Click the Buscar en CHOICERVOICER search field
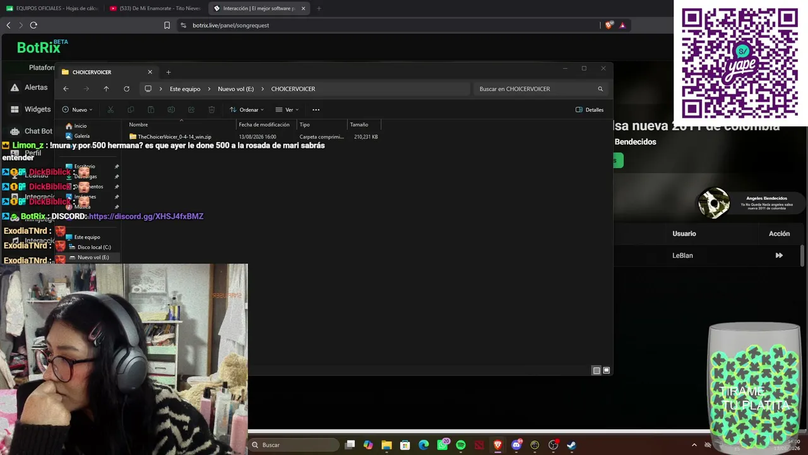This screenshot has width=808, height=455. coord(540,89)
